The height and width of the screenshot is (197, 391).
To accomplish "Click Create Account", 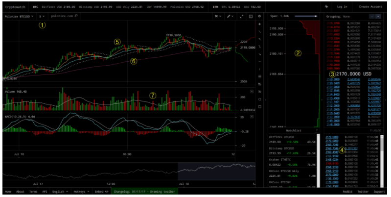I will [x=370, y=7].
